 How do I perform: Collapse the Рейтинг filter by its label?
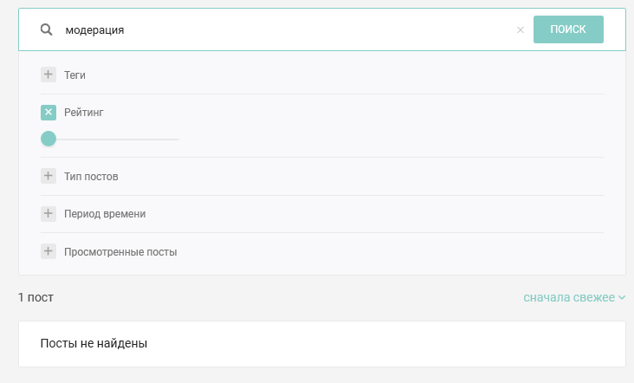click(x=84, y=112)
